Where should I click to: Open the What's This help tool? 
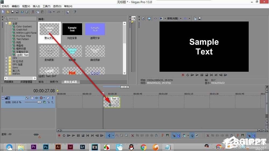[75, 12]
